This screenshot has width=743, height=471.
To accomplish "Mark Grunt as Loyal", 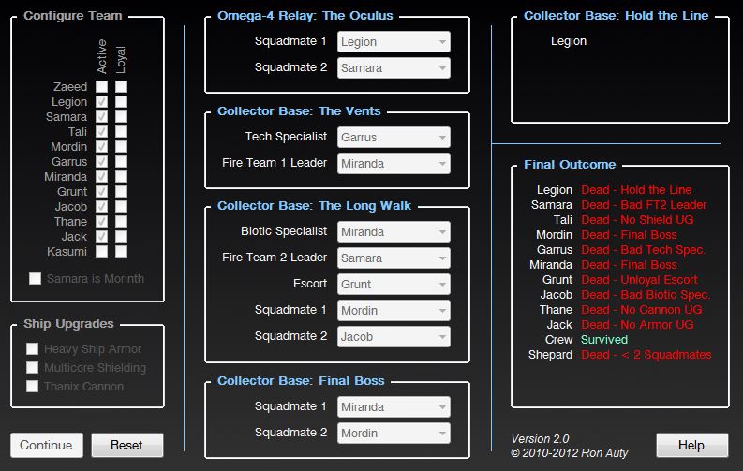I will tap(121, 192).
